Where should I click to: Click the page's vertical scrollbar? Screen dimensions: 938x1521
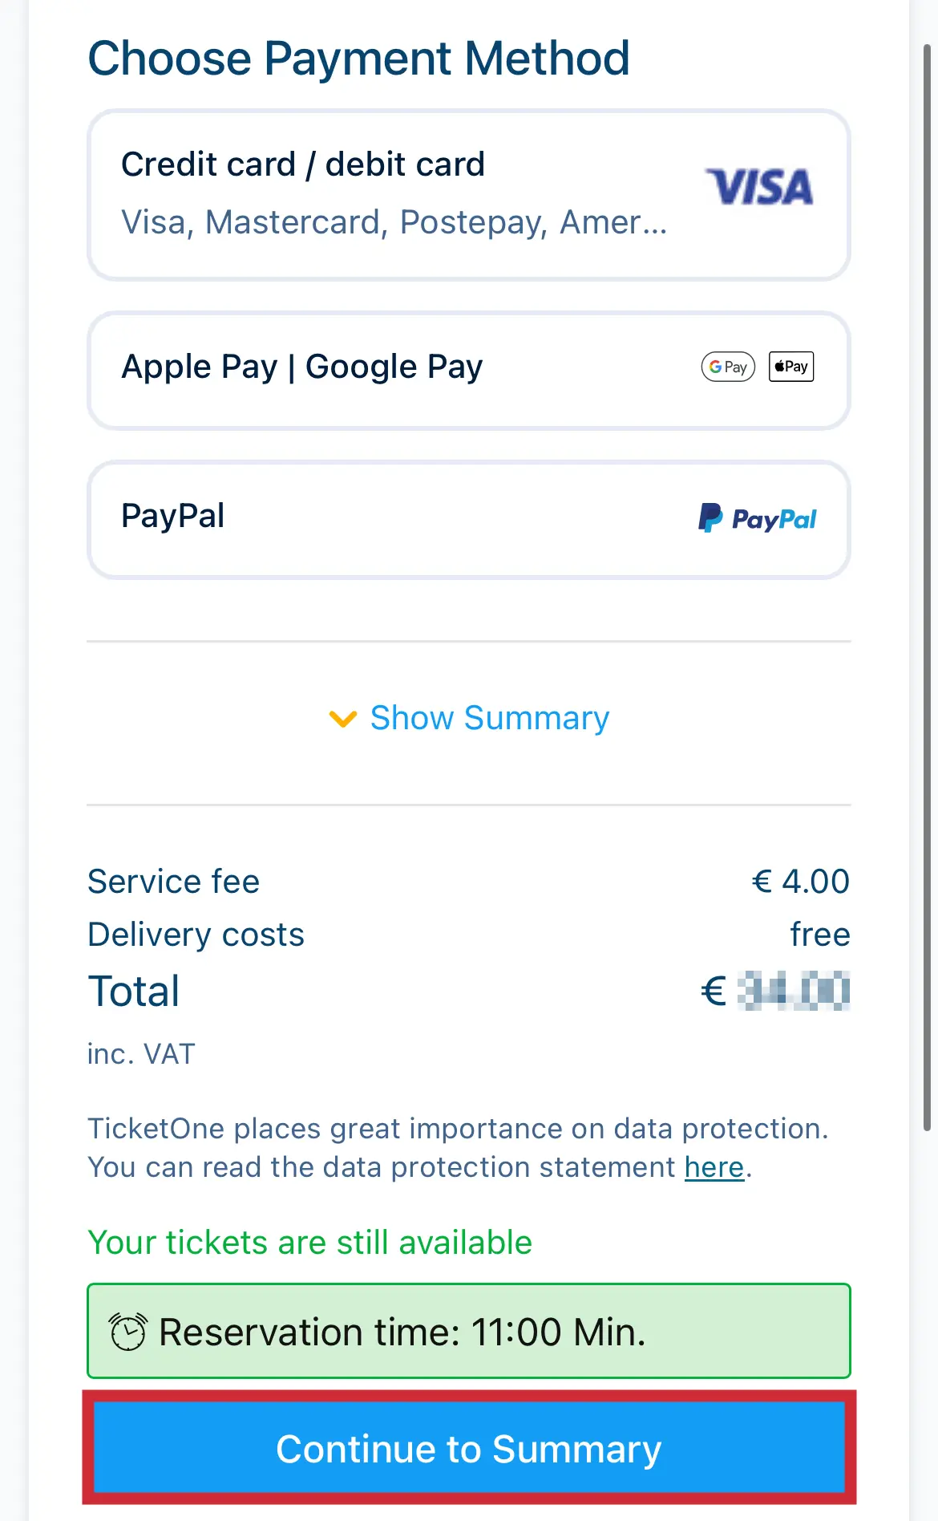pyautogui.click(x=927, y=586)
